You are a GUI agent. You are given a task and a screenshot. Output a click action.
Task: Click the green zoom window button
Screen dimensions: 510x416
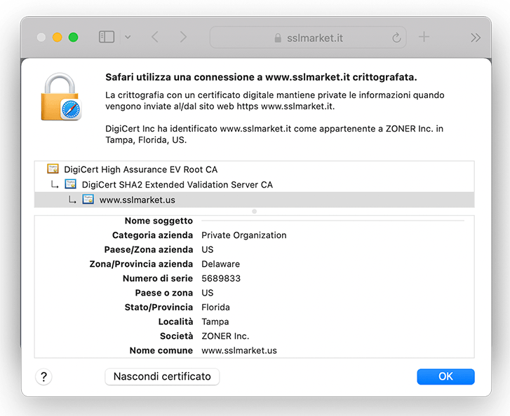tap(73, 37)
